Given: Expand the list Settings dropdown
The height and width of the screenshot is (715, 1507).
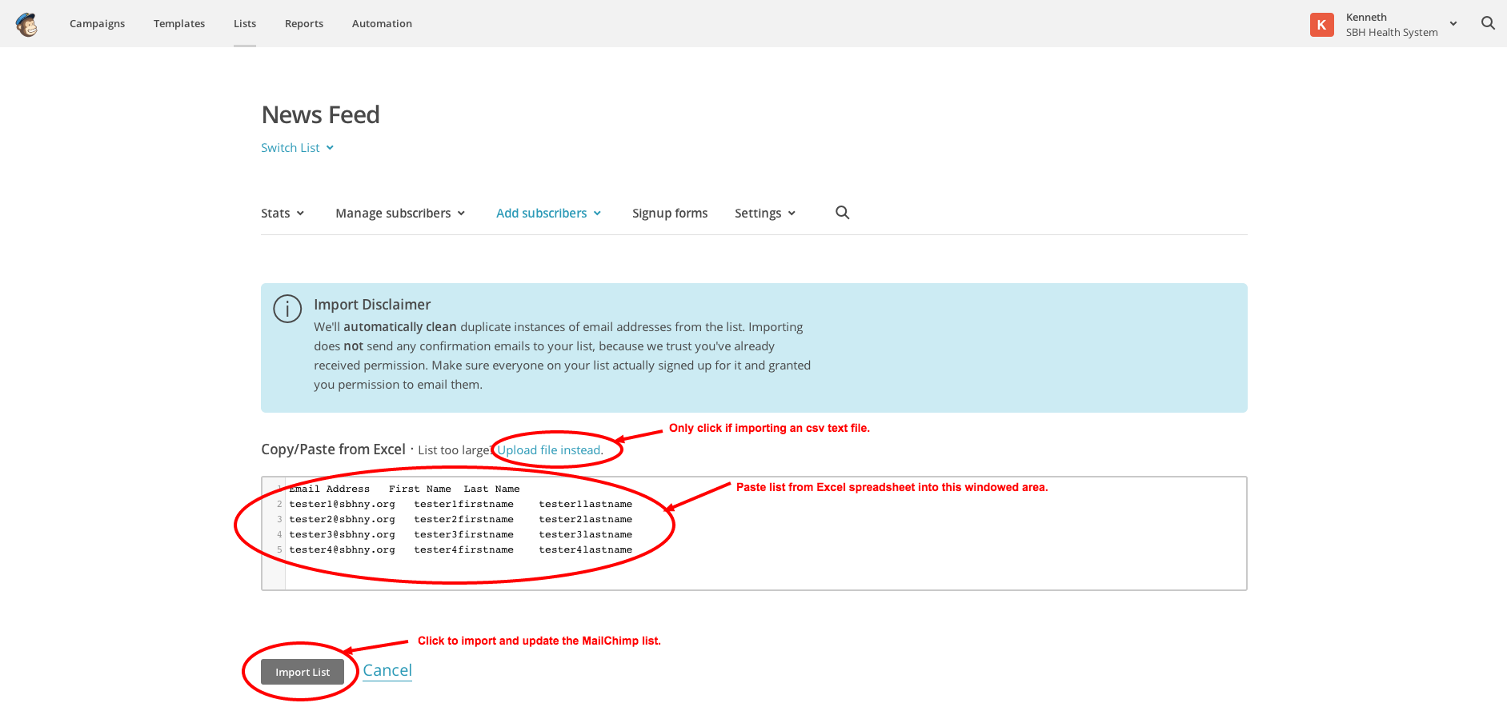Looking at the screenshot, I should 764,214.
